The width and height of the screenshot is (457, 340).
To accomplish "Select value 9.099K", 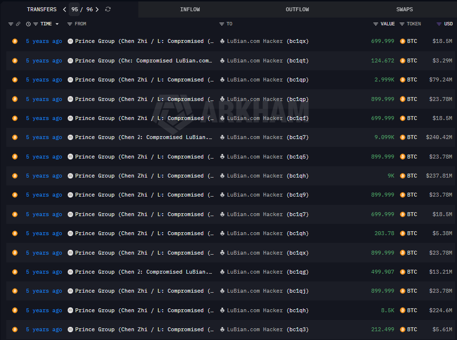I will [384, 137].
